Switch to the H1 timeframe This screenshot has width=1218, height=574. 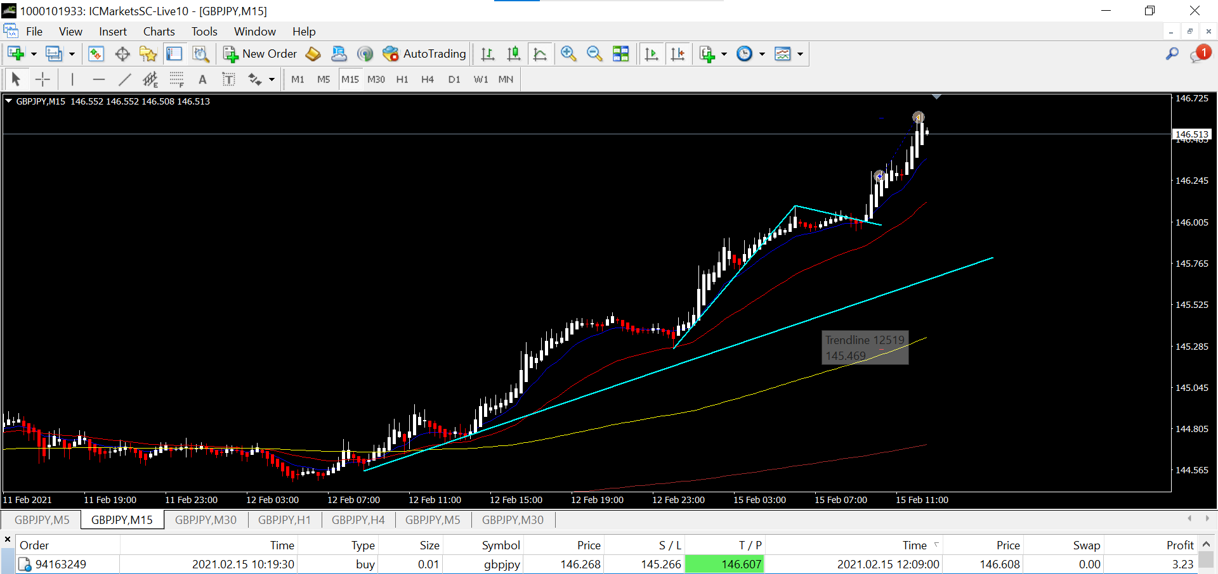coord(402,79)
